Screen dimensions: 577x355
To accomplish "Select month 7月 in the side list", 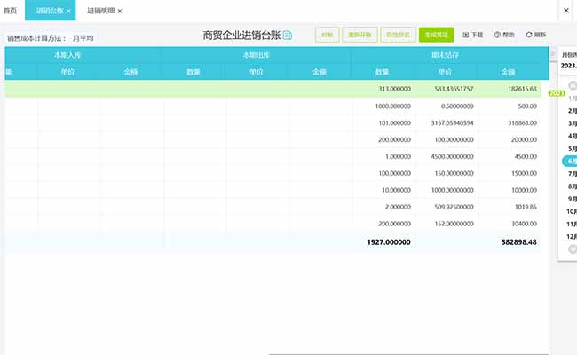I will (573, 174).
